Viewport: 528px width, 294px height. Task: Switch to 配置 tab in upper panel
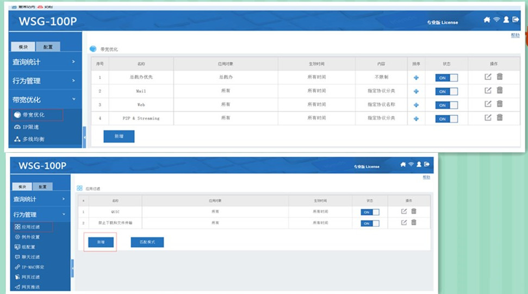click(x=48, y=47)
